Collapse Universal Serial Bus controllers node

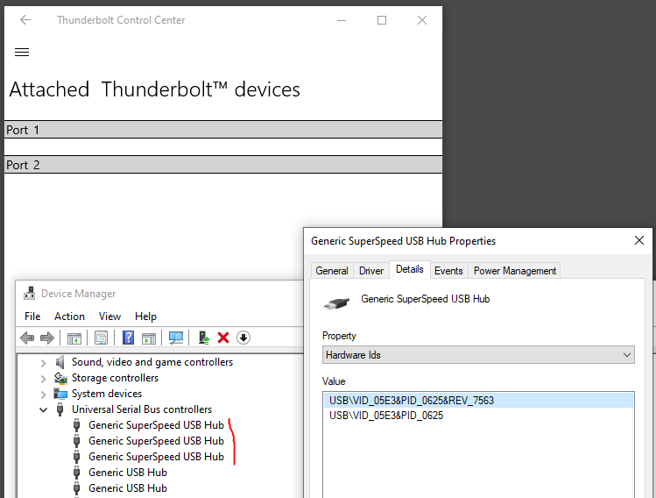click(x=43, y=409)
